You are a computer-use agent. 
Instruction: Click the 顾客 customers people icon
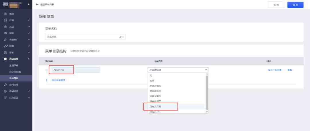5,33
